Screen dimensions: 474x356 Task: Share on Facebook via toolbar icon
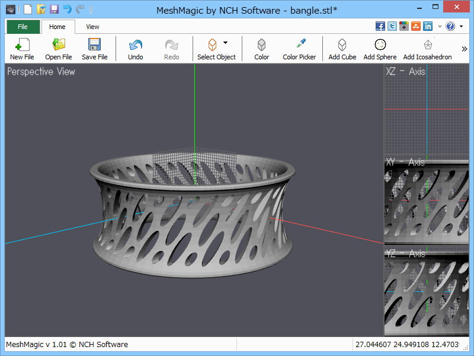point(380,26)
